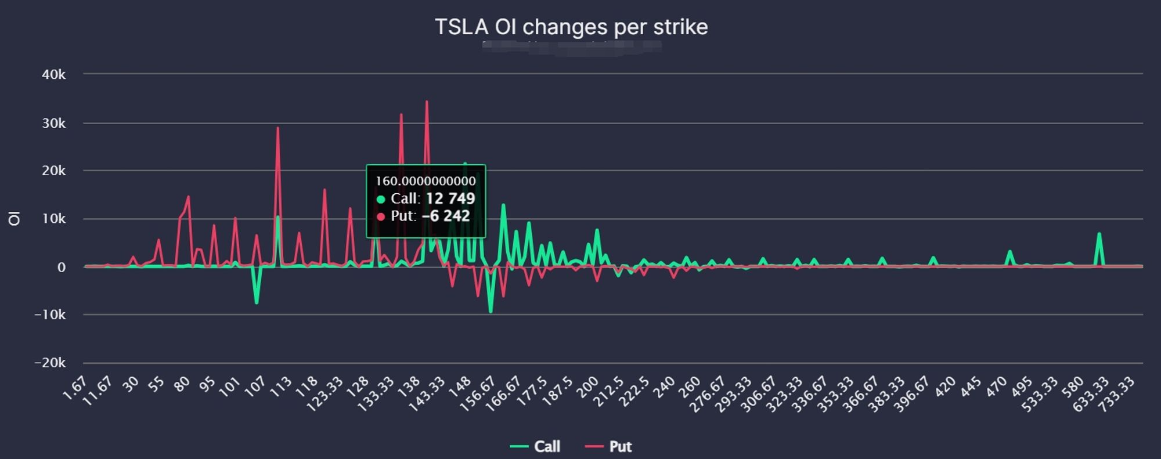Click the OI y-axis title

tap(15, 218)
